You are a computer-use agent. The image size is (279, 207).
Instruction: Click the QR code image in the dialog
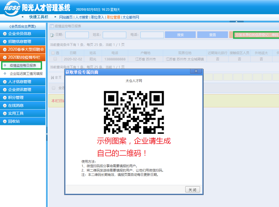pyautogui.click(x=134, y=112)
